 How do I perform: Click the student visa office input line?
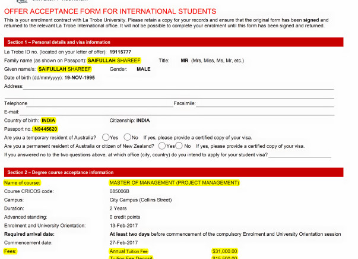click(300, 155)
